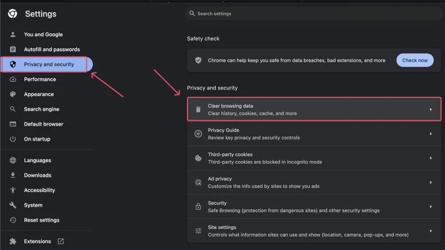Click the cookie icon for Third-party cookies
The width and height of the screenshot is (445, 250).
coord(198,158)
